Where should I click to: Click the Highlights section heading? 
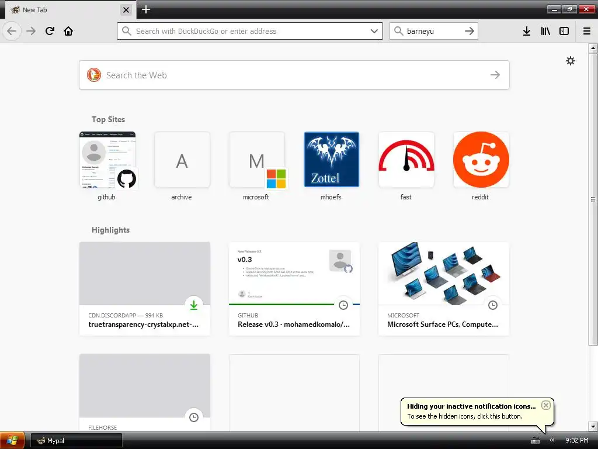(110, 230)
